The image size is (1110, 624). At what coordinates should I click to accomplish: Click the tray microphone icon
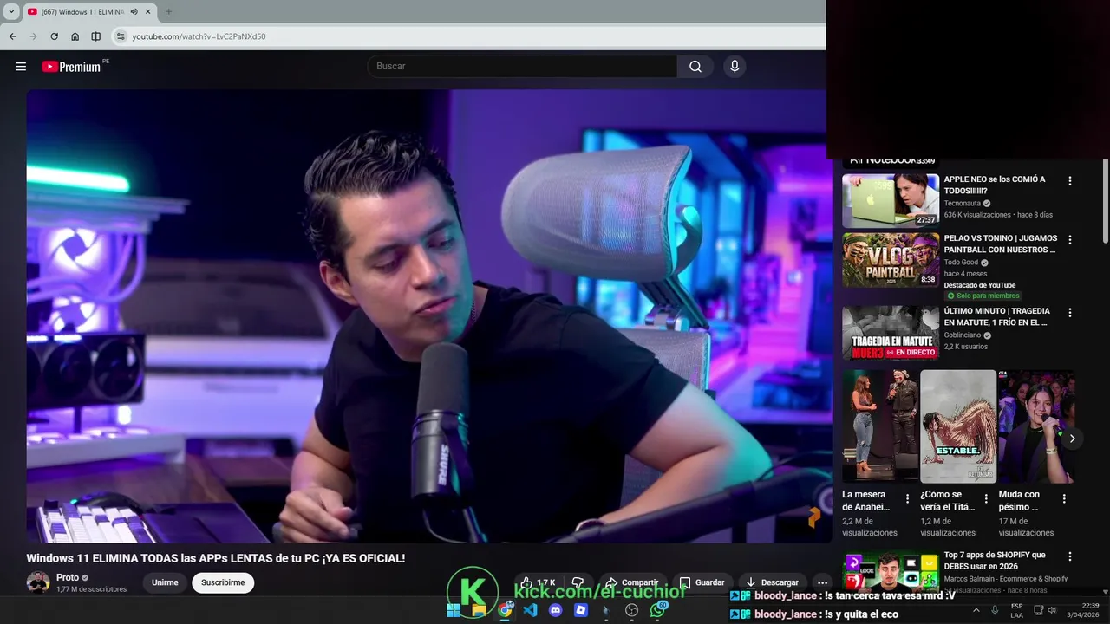(995, 610)
